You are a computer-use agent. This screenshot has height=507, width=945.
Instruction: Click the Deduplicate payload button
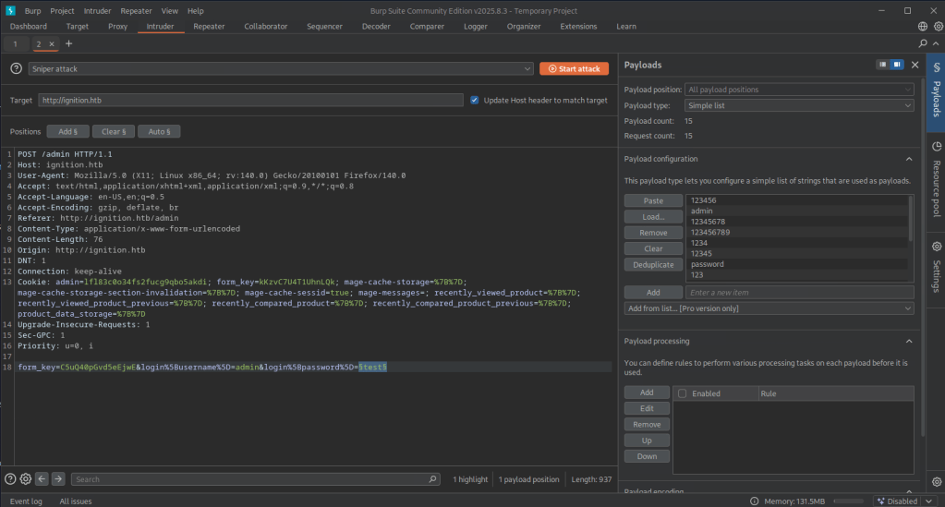tap(652, 264)
